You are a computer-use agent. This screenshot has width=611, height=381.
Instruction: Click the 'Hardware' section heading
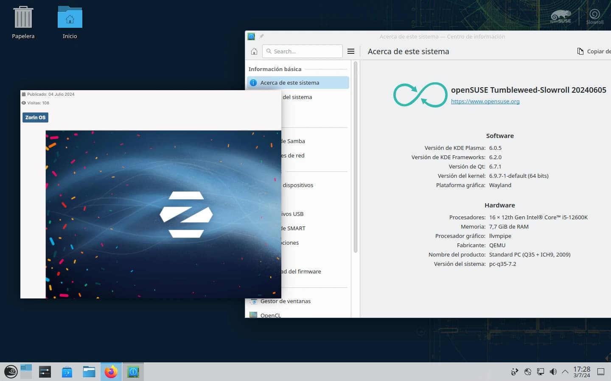pyautogui.click(x=500, y=205)
